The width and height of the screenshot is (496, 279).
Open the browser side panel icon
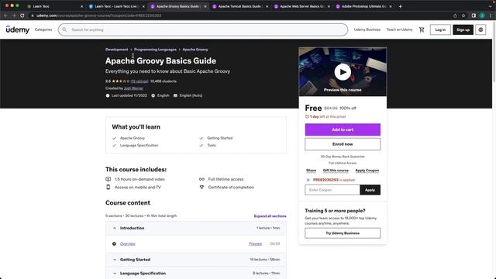474,15
